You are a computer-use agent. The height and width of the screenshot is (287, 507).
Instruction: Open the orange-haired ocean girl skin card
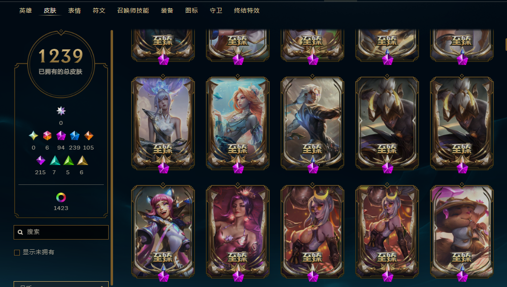(x=238, y=123)
